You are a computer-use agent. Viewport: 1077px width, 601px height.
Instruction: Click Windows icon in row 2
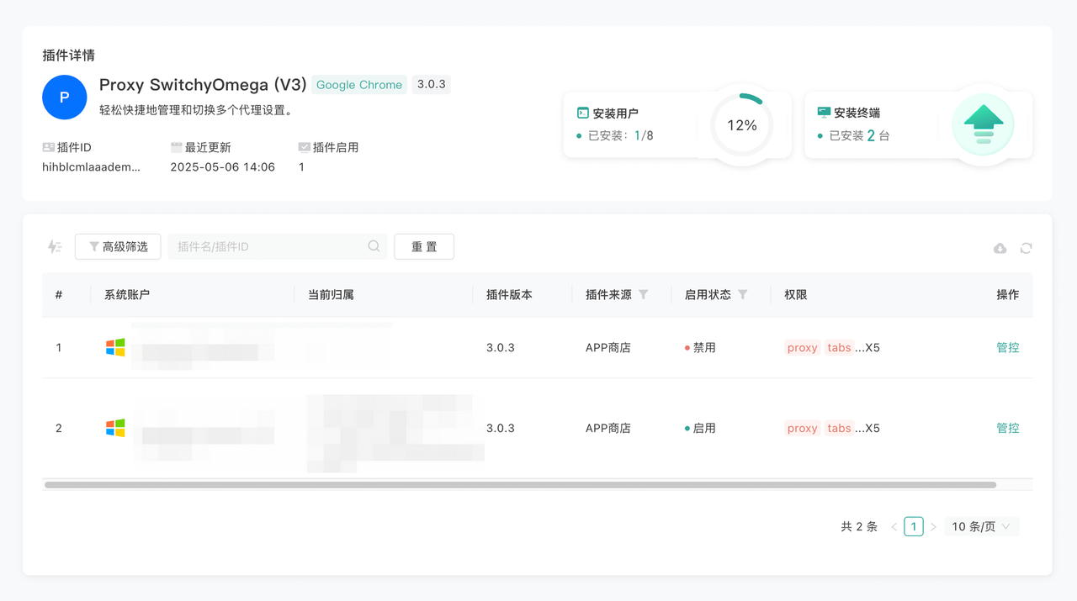coord(115,428)
